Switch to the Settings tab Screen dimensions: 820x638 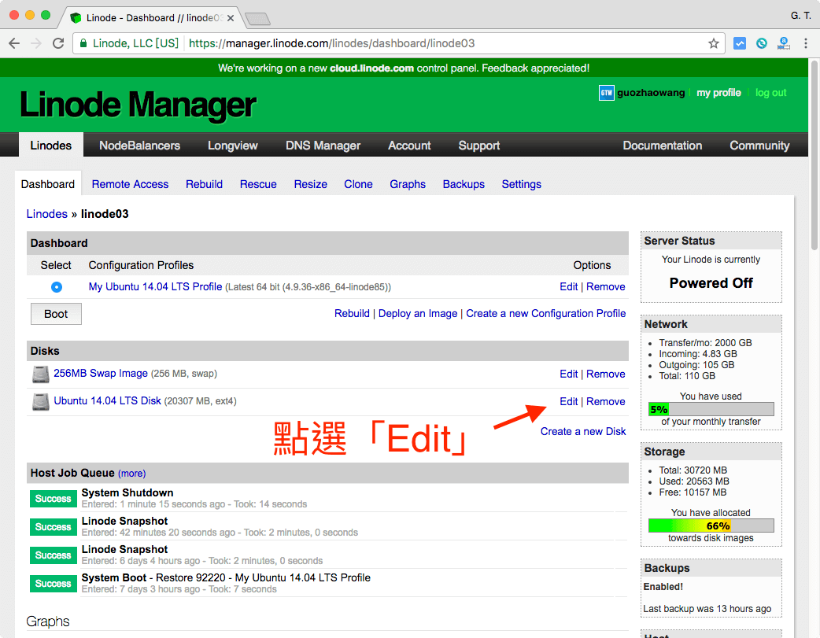pos(521,184)
